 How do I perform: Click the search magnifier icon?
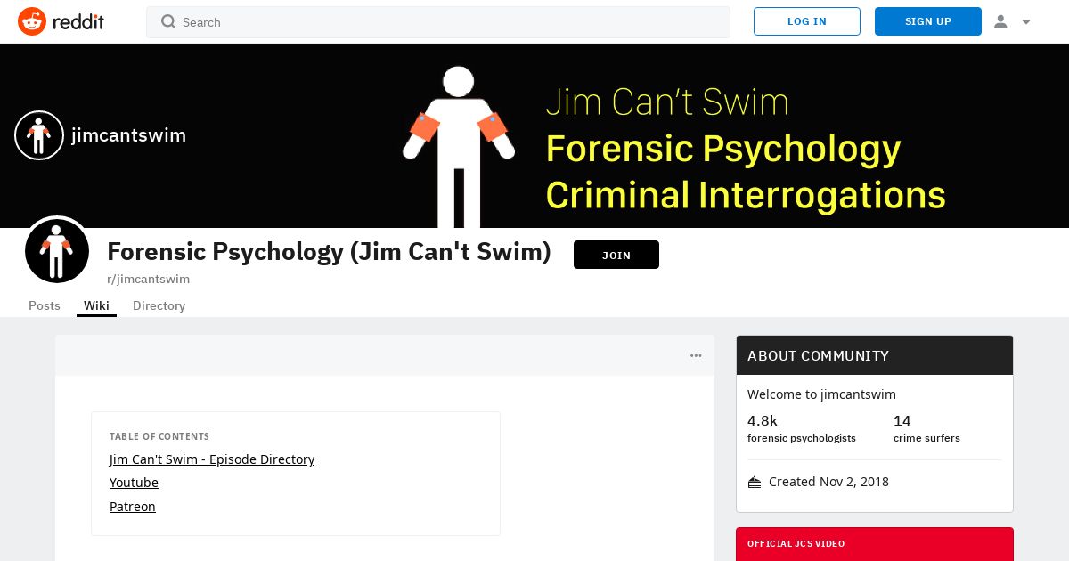(168, 21)
